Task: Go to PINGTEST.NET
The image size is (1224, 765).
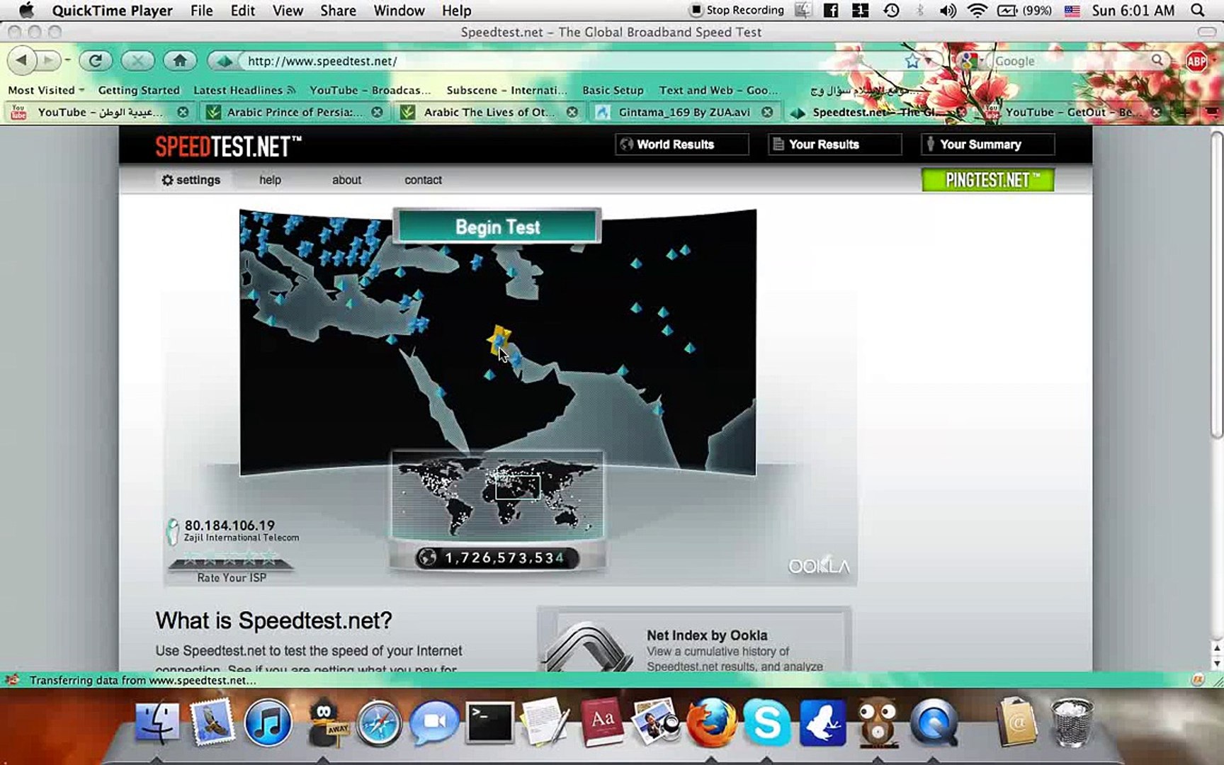Action: 987,180
